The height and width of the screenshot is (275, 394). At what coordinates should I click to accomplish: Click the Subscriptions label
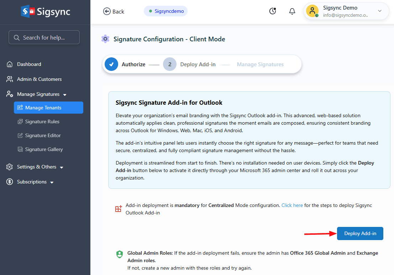[x=32, y=182]
